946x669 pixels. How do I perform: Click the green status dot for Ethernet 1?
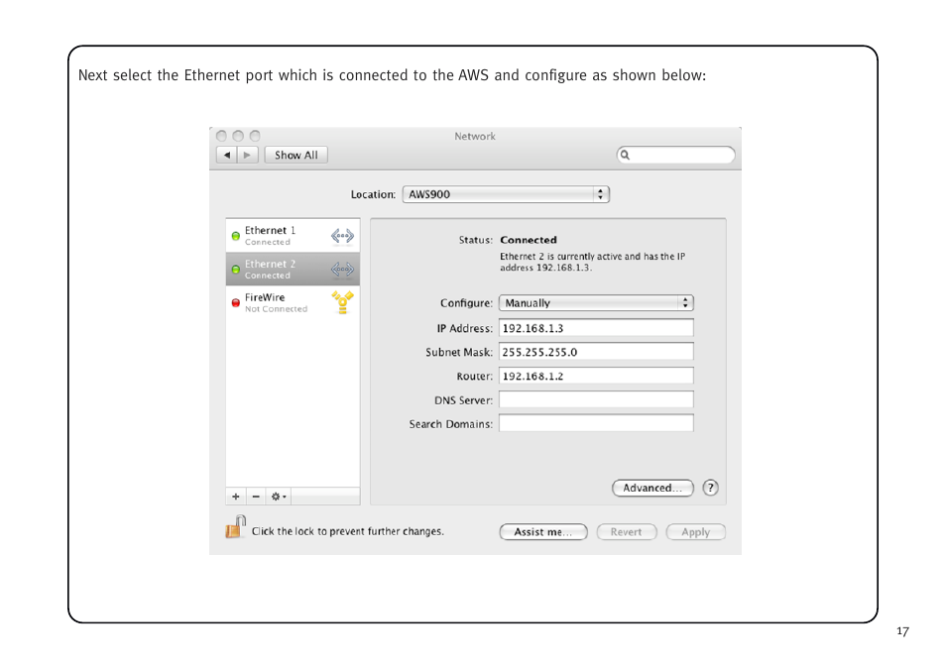point(236,236)
